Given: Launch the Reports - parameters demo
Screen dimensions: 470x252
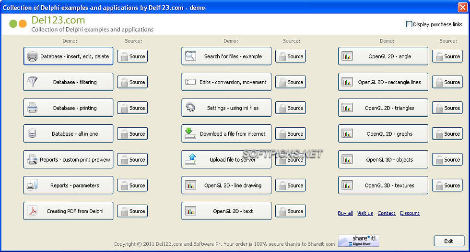Looking at the screenshot, I should (68, 185).
